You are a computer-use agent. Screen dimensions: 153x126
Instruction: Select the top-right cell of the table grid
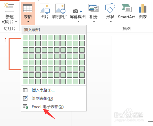coord(82,37)
